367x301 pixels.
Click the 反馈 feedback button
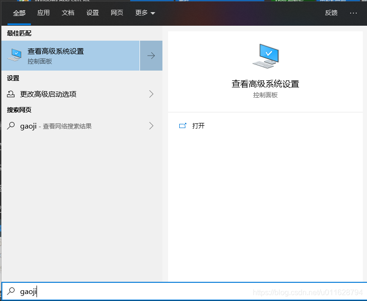click(331, 13)
